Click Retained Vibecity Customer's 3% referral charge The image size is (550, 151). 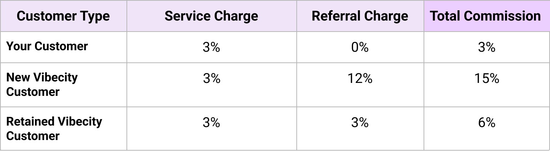point(360,129)
